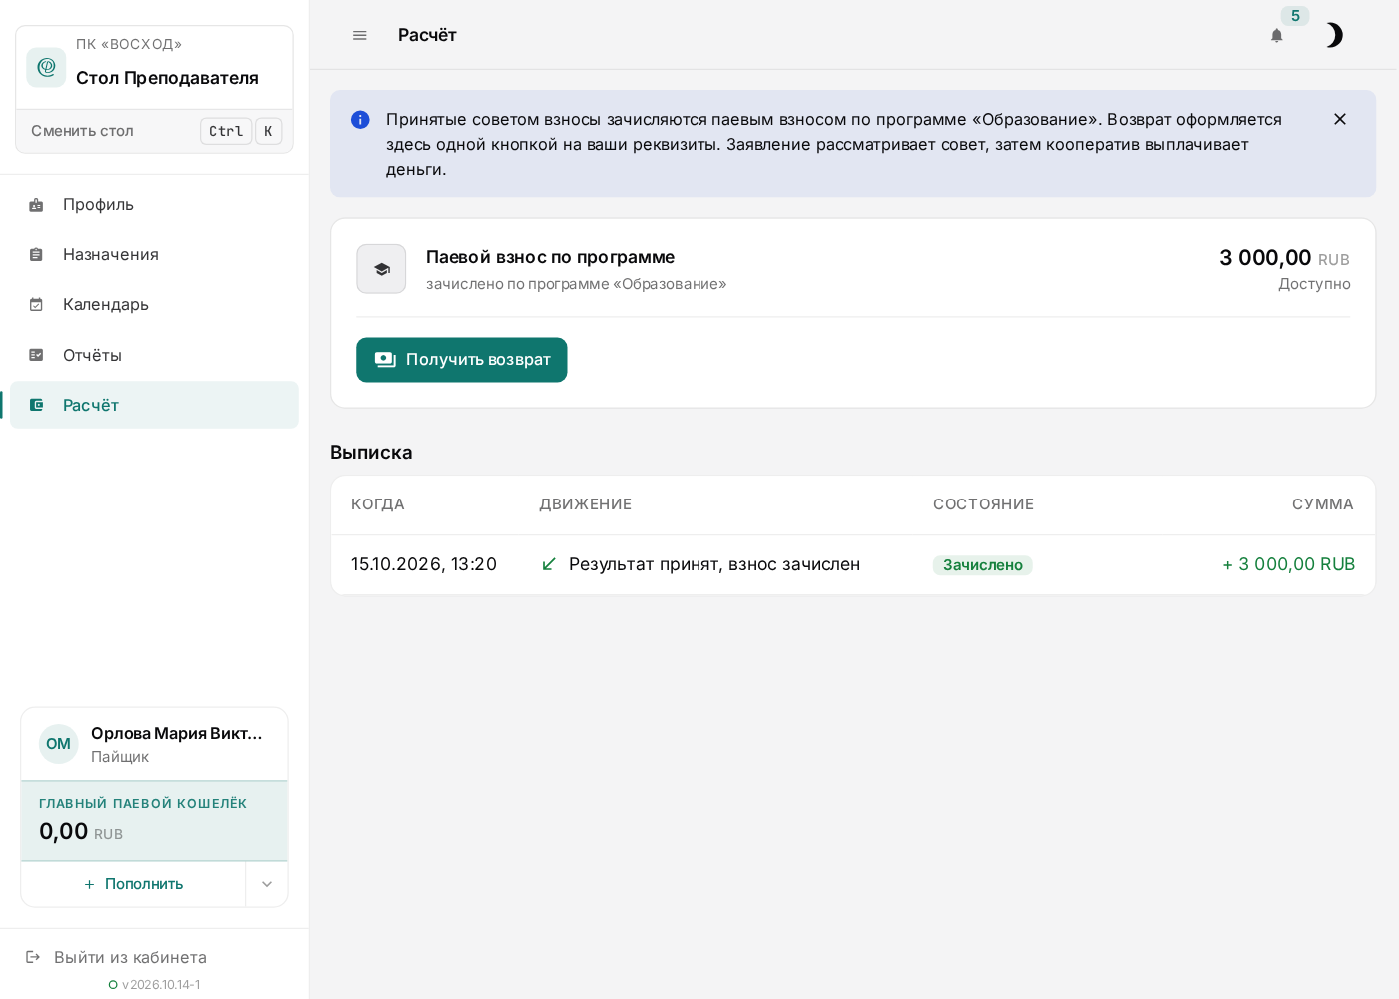The width and height of the screenshot is (1399, 999).
Task: Click the + 3 000,00 RUB amount
Action: point(1288,564)
